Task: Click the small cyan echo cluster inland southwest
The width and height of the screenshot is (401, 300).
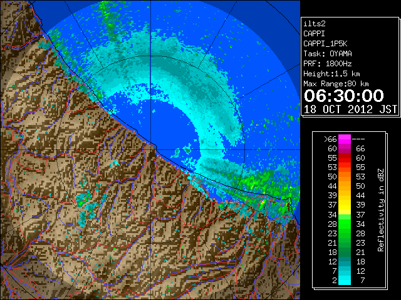Action: tap(87, 209)
